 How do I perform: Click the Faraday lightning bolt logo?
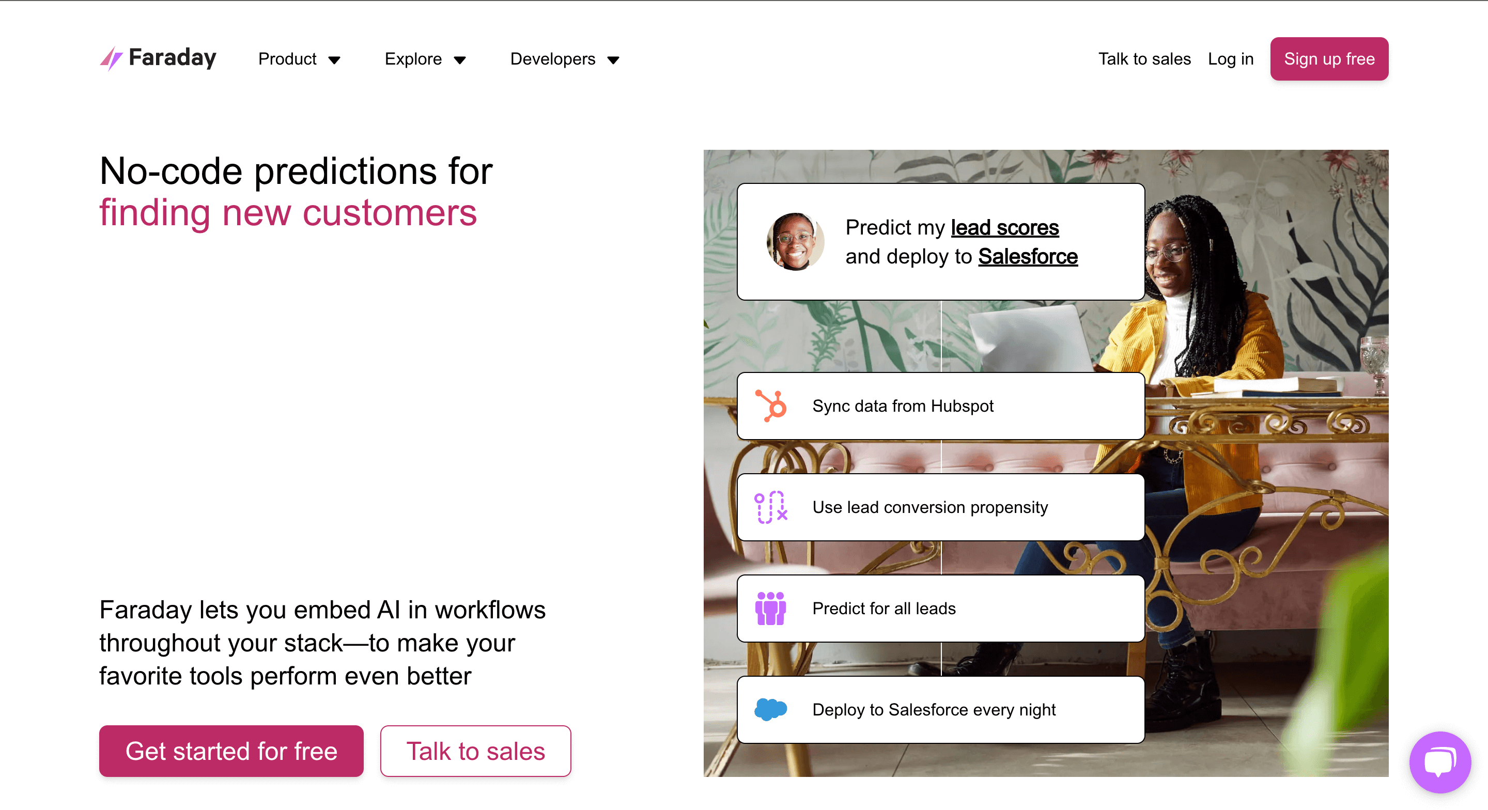point(111,58)
